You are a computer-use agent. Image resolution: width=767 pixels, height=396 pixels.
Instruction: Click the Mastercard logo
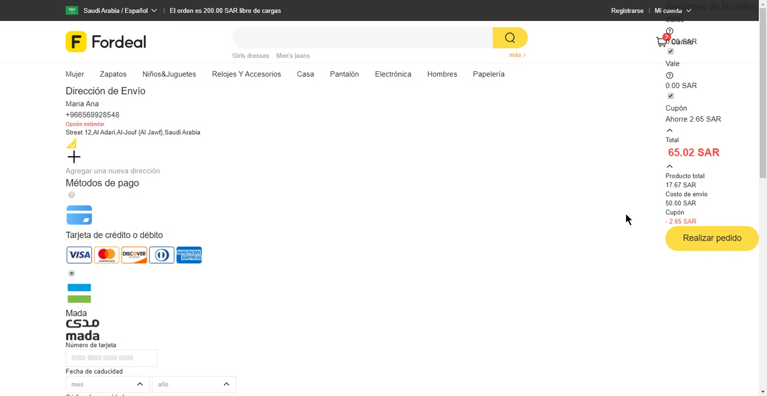(x=107, y=255)
